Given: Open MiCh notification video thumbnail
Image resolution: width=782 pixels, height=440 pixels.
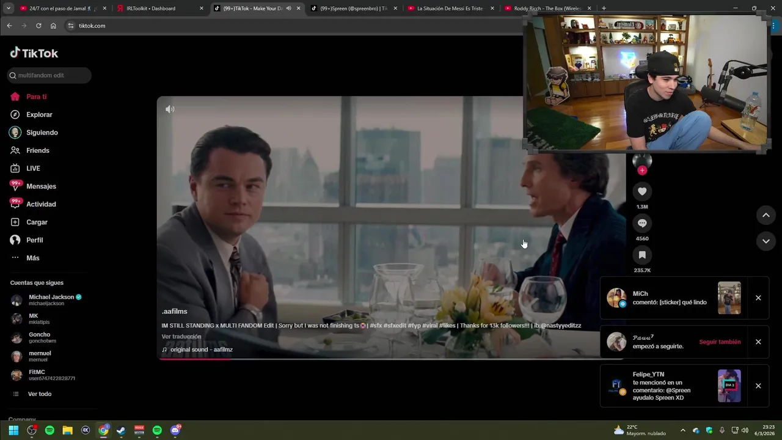Looking at the screenshot, I should (729, 298).
